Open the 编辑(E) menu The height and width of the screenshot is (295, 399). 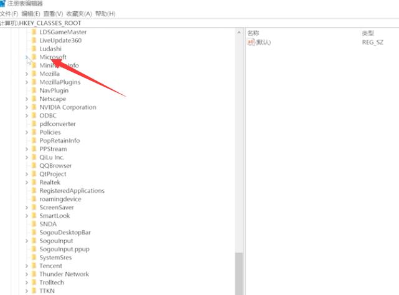(31, 14)
